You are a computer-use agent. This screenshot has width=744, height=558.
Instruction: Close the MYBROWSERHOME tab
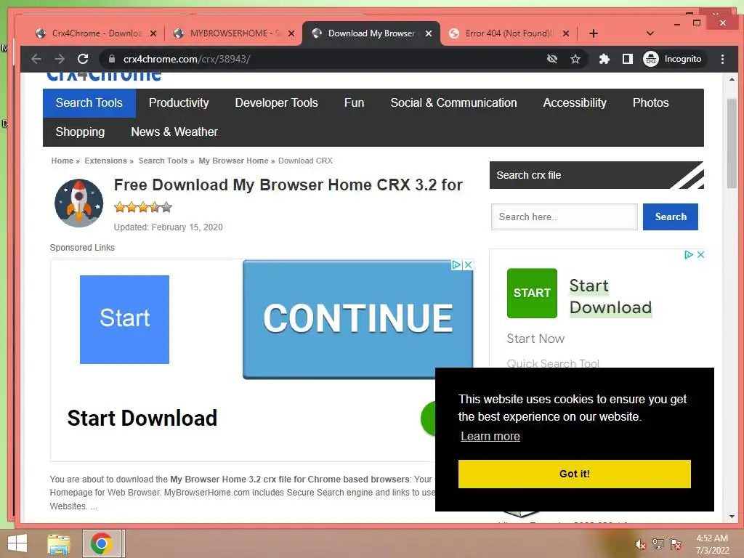(291, 33)
